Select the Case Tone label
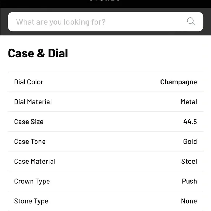 [30, 142]
